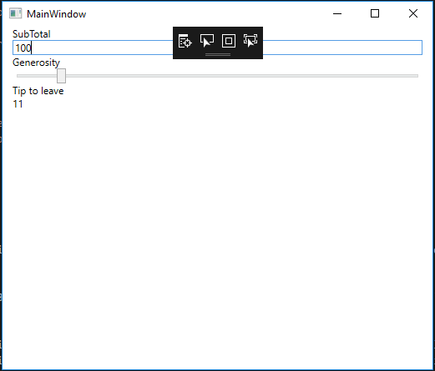This screenshot has width=435, height=371.
Task: Minimize the MainWindow window
Action: (x=337, y=13)
